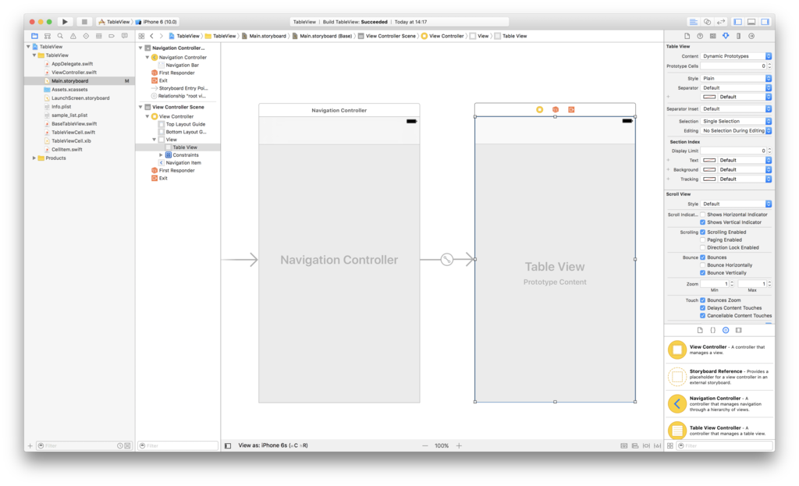Viewport: 799px width, 486px height.
Task: Show the Media library tab
Action: [x=739, y=330]
